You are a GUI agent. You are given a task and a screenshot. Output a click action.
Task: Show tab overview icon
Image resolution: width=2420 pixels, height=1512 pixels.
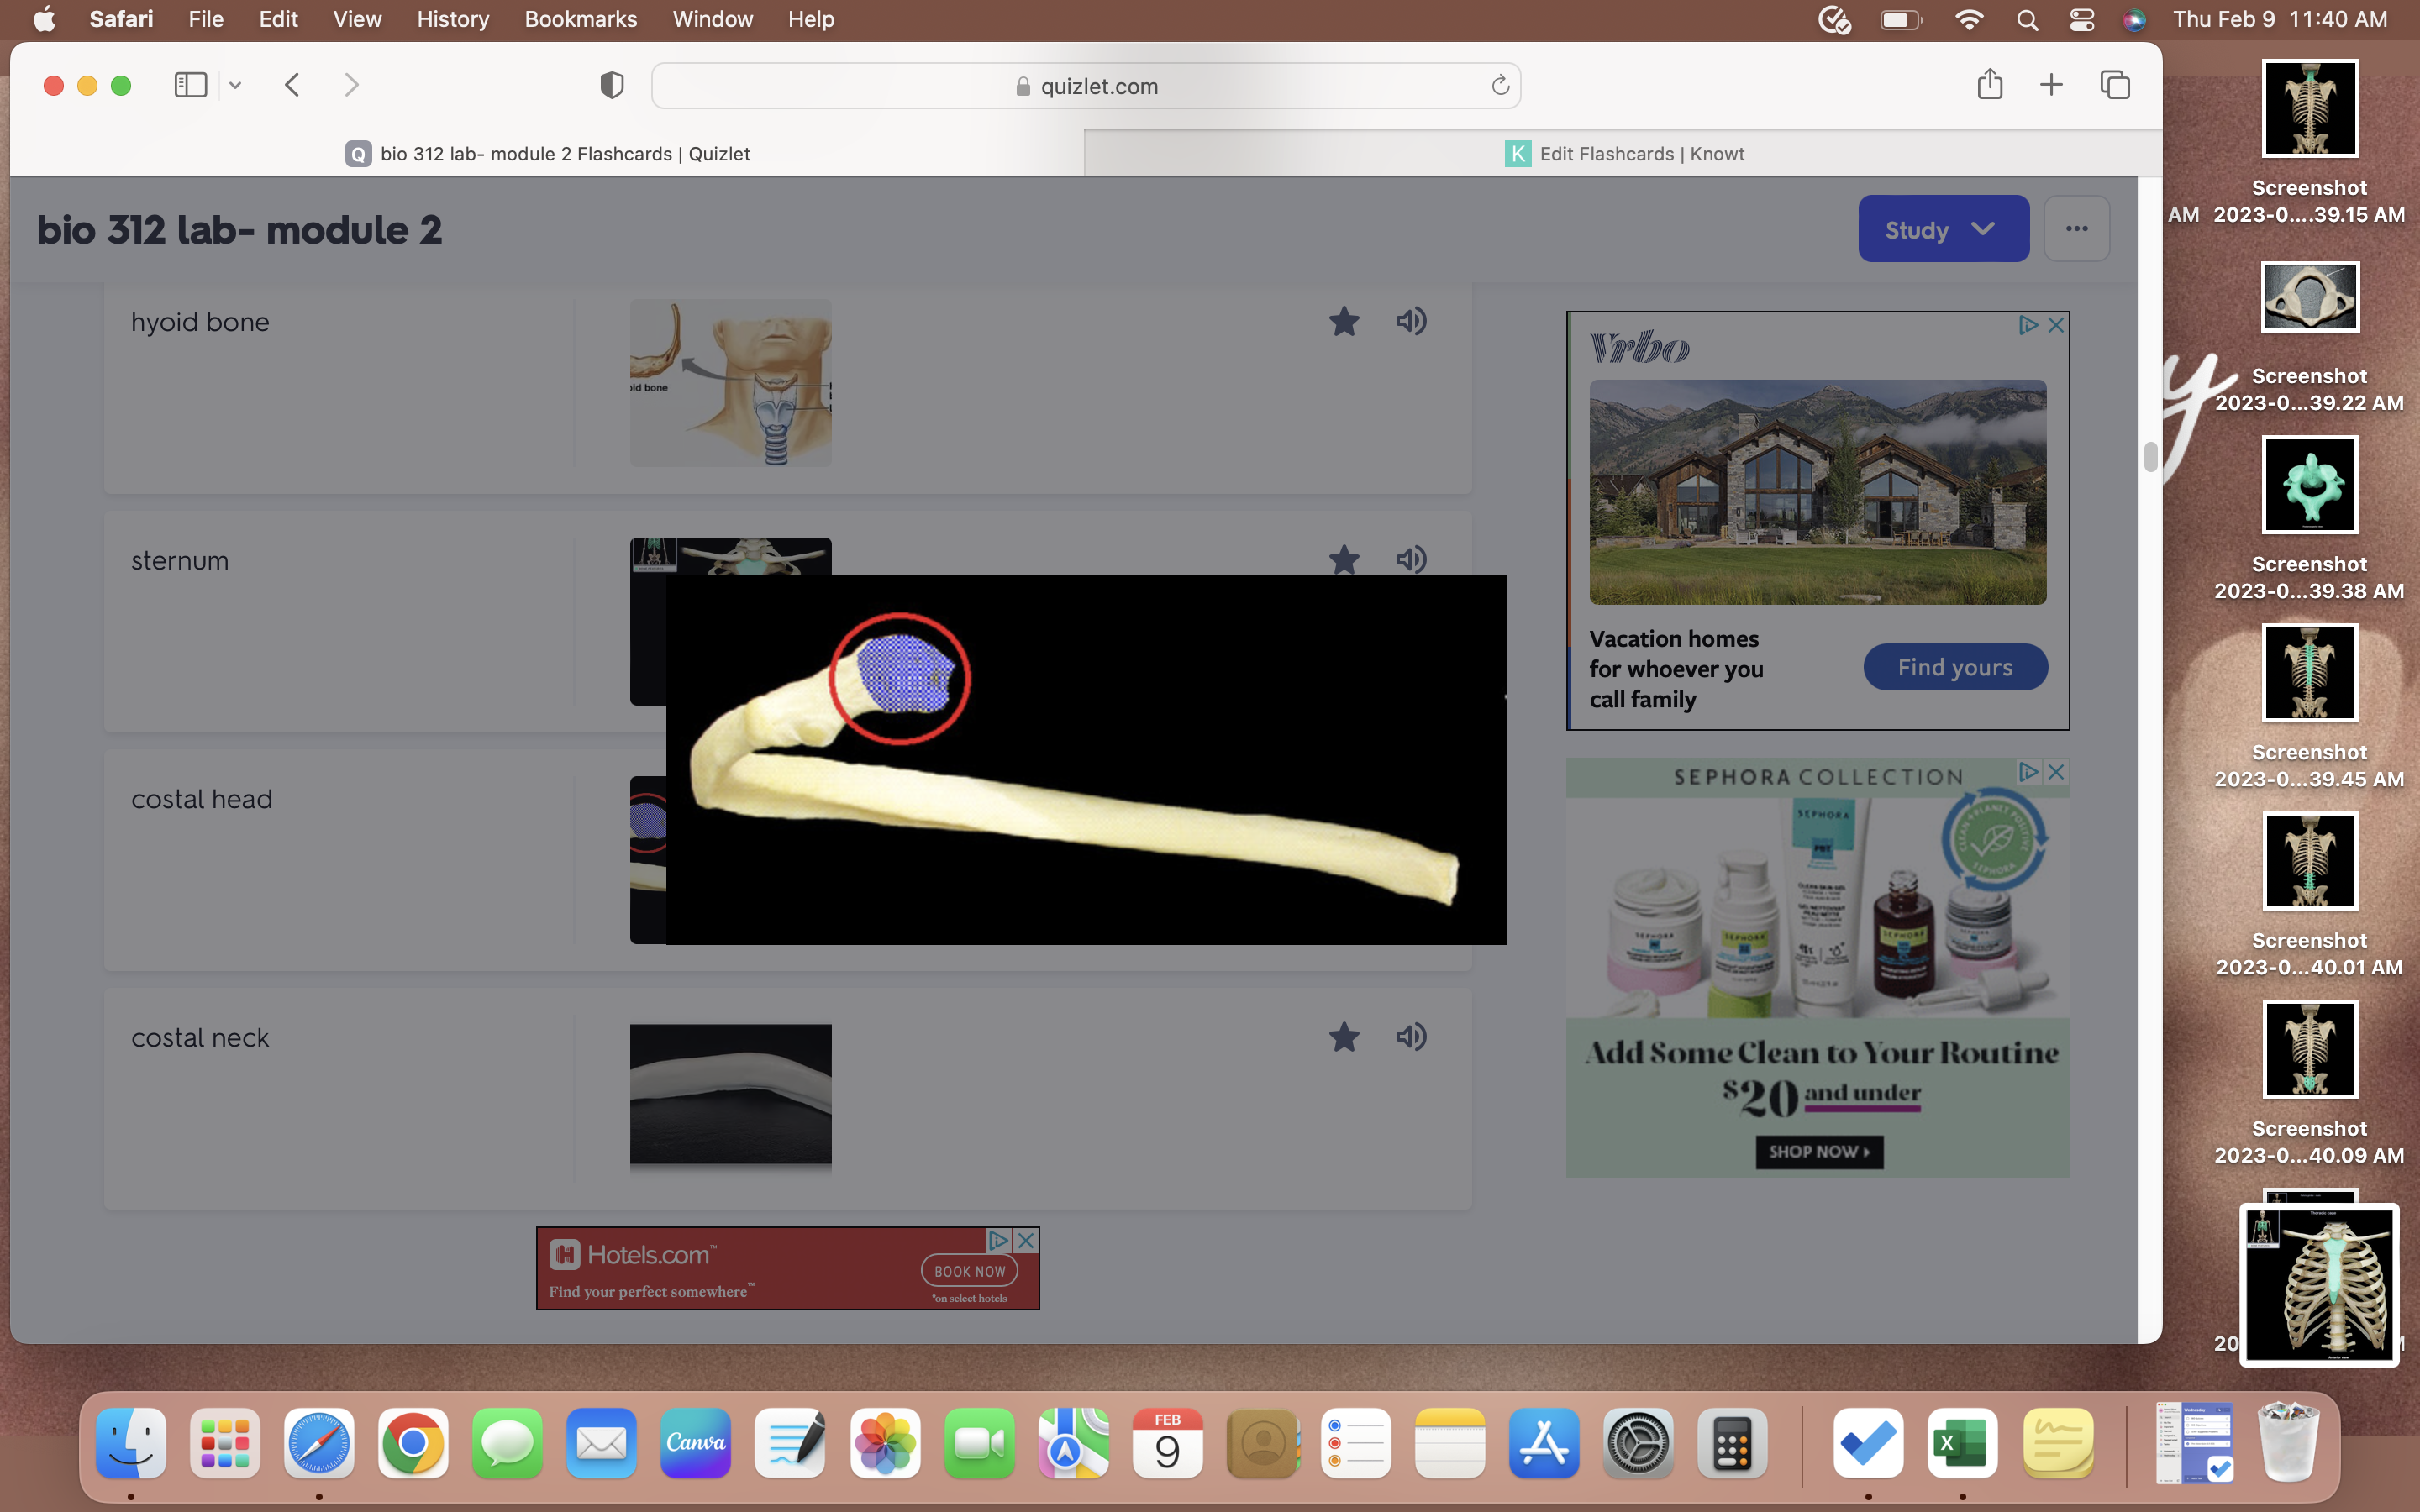coord(2115,85)
